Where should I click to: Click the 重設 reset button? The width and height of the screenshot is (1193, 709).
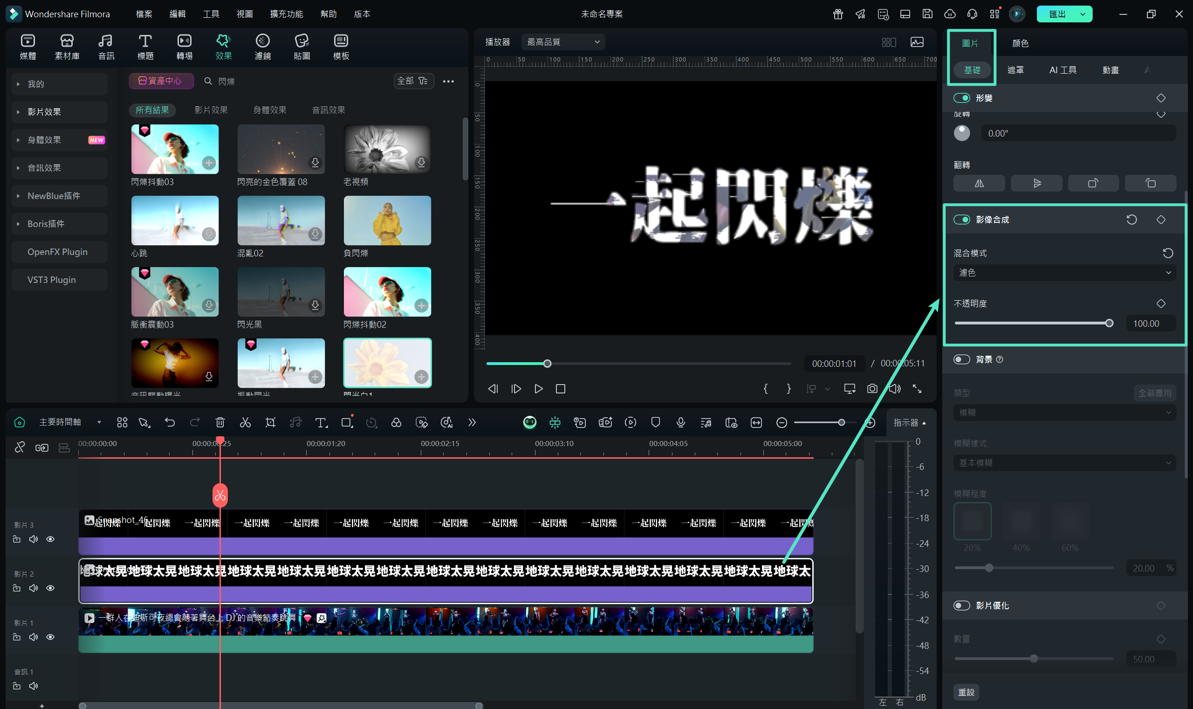966,692
